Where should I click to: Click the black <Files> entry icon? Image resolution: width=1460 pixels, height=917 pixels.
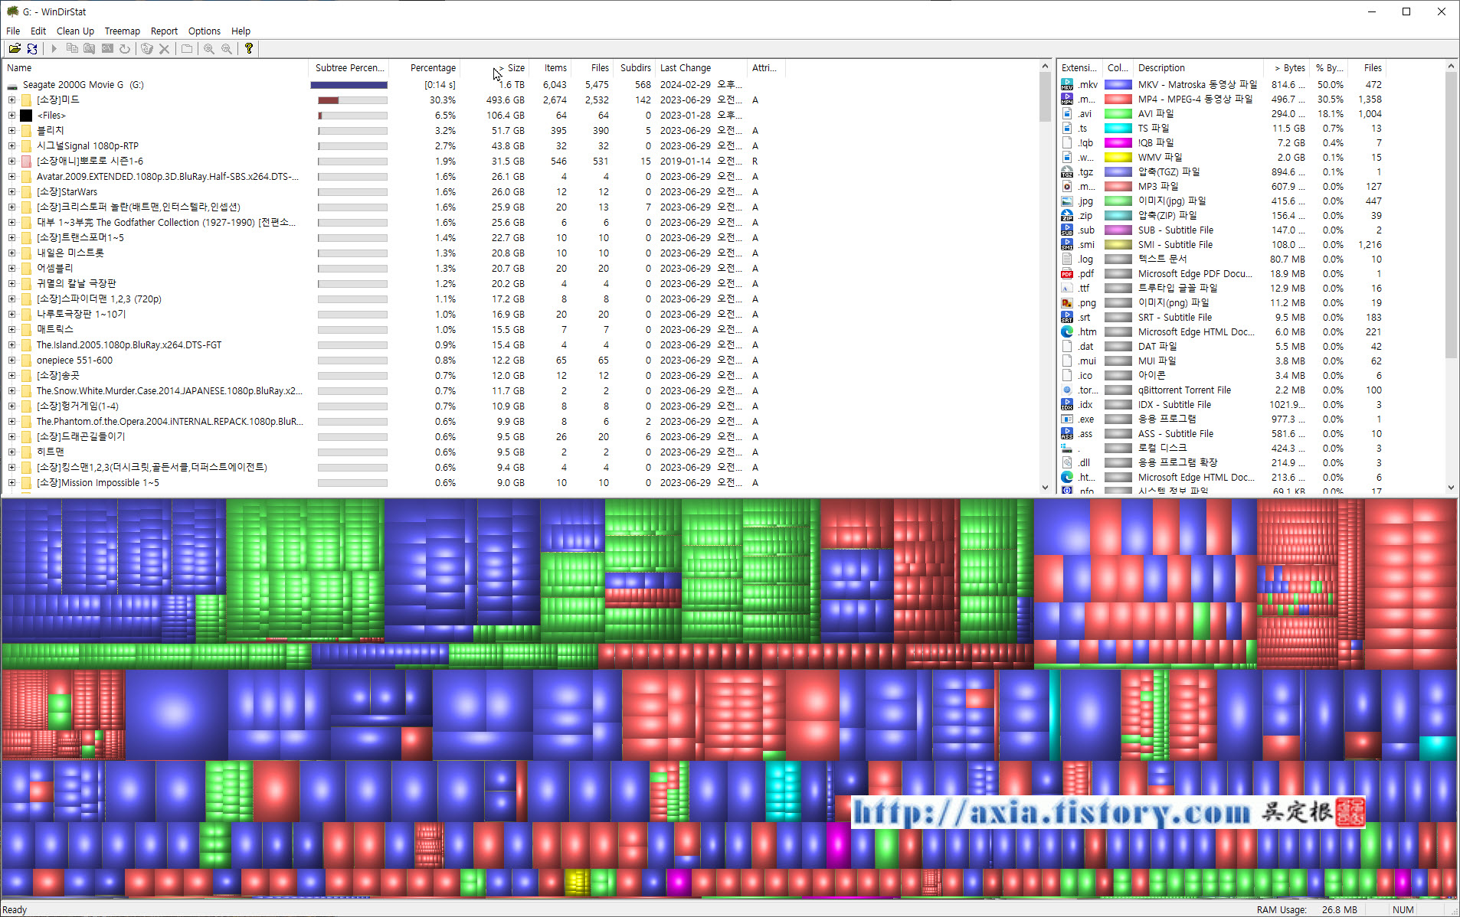(x=26, y=116)
